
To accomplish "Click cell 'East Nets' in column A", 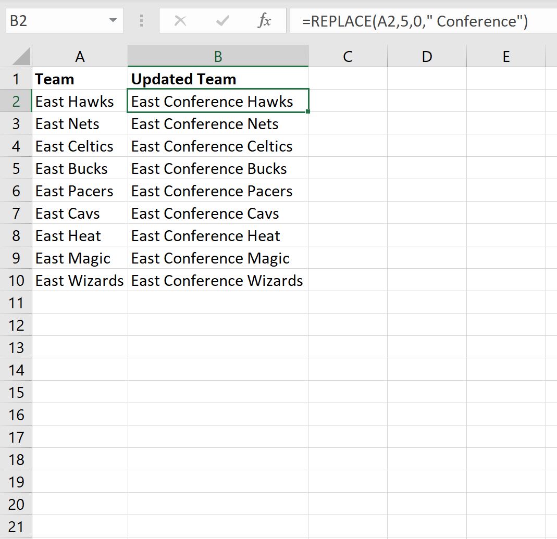I will pyautogui.click(x=80, y=123).
